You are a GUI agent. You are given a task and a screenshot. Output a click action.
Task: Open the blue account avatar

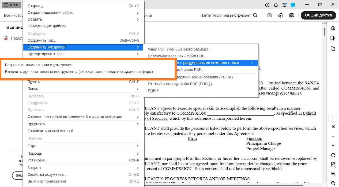pos(293,5)
